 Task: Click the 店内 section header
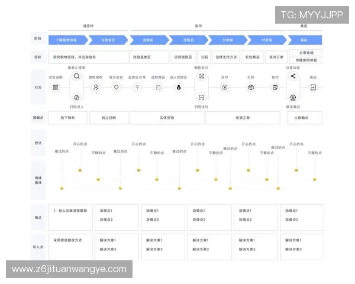(198, 26)
